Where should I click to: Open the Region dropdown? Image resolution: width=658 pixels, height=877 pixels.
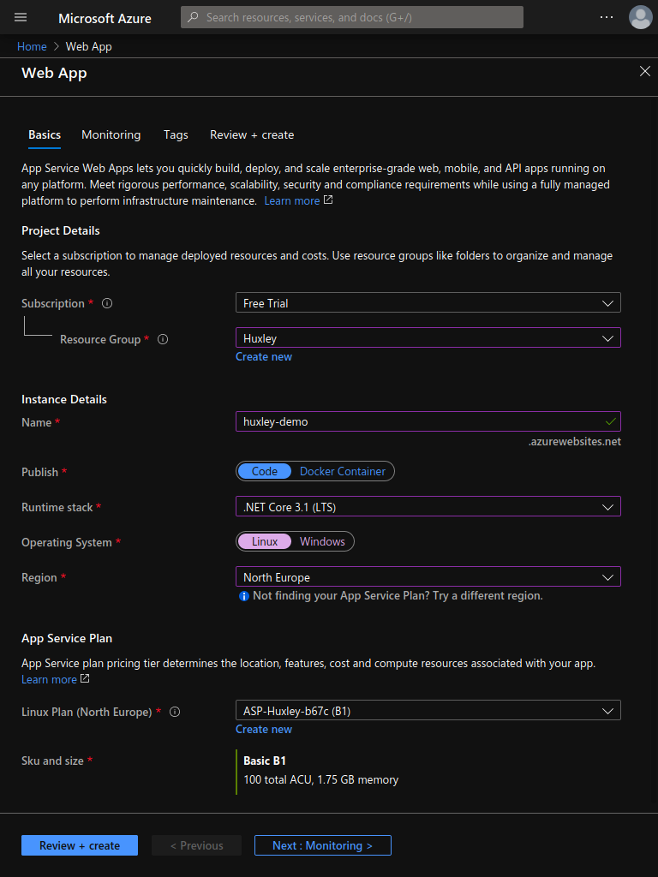[x=428, y=577]
